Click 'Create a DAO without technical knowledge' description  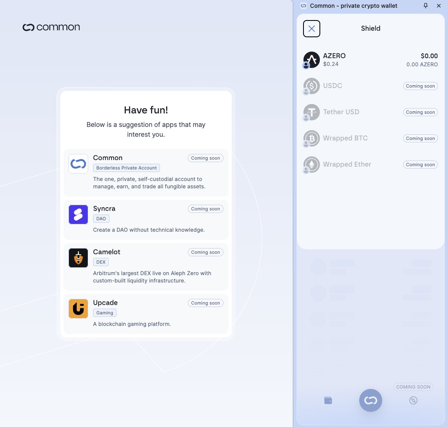coord(149,230)
